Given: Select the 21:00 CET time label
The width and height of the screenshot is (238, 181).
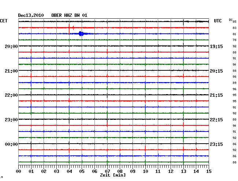Looking at the screenshot, I should (x=11, y=71).
